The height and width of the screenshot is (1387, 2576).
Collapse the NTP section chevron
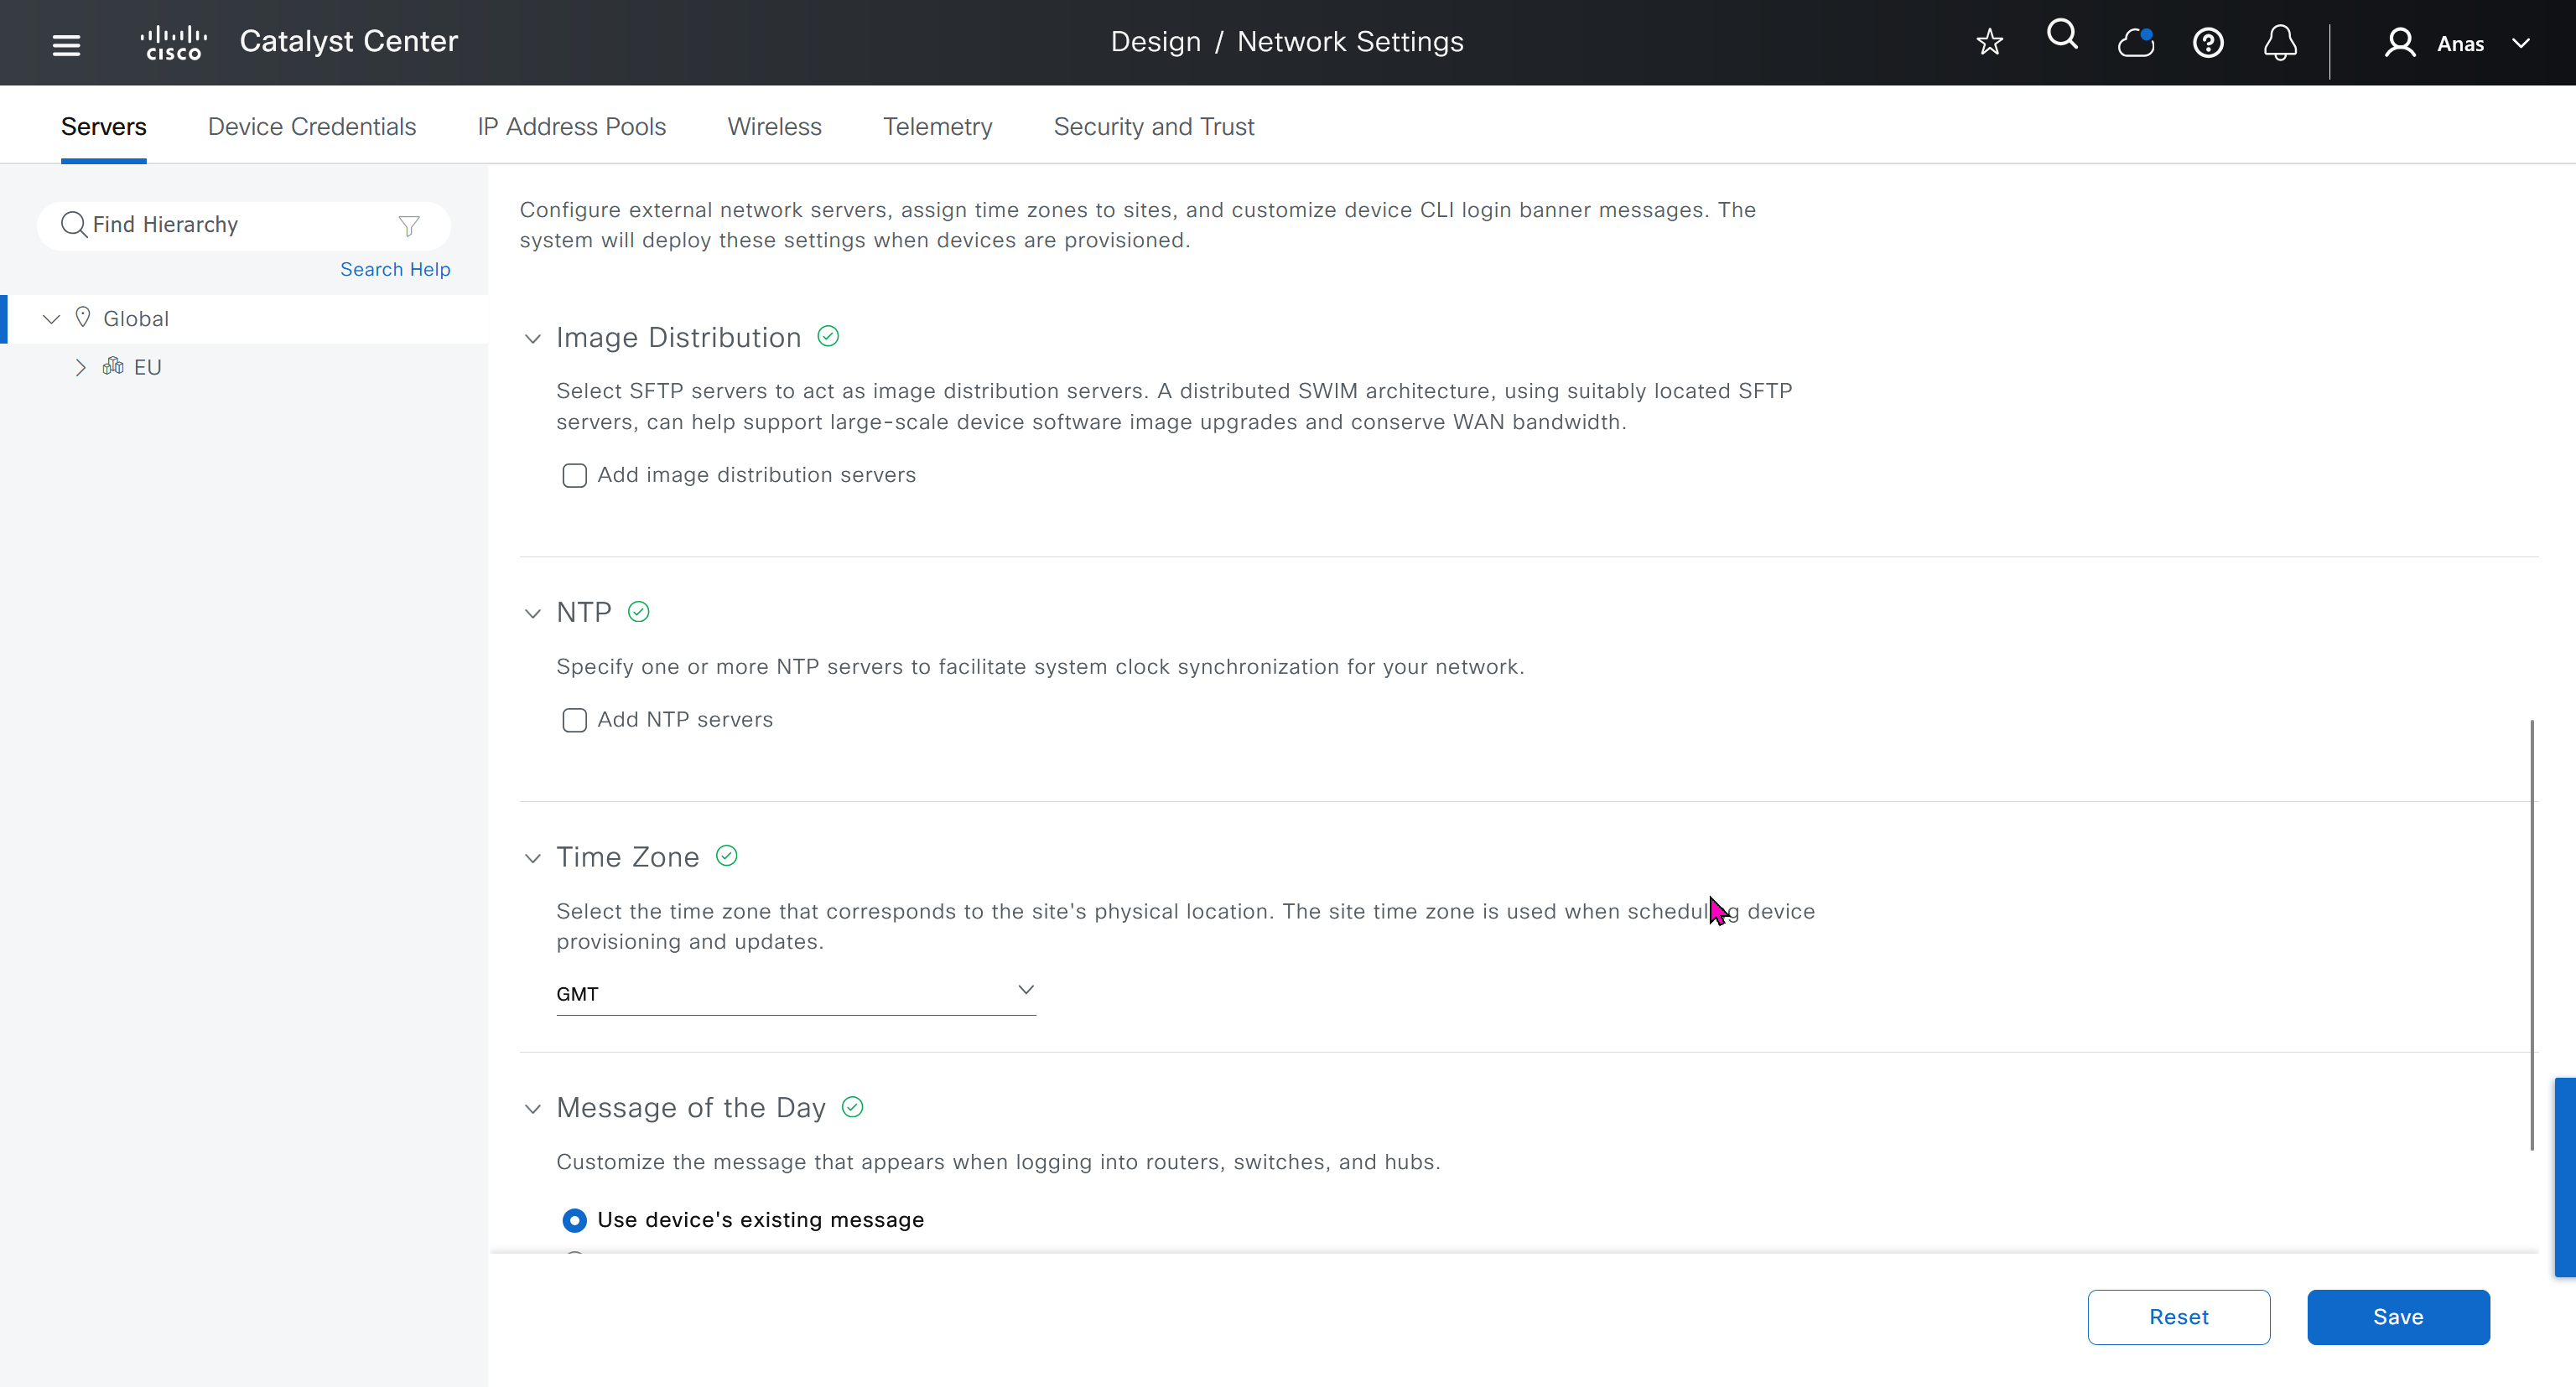coord(533,613)
